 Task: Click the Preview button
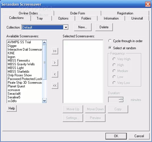95,118
